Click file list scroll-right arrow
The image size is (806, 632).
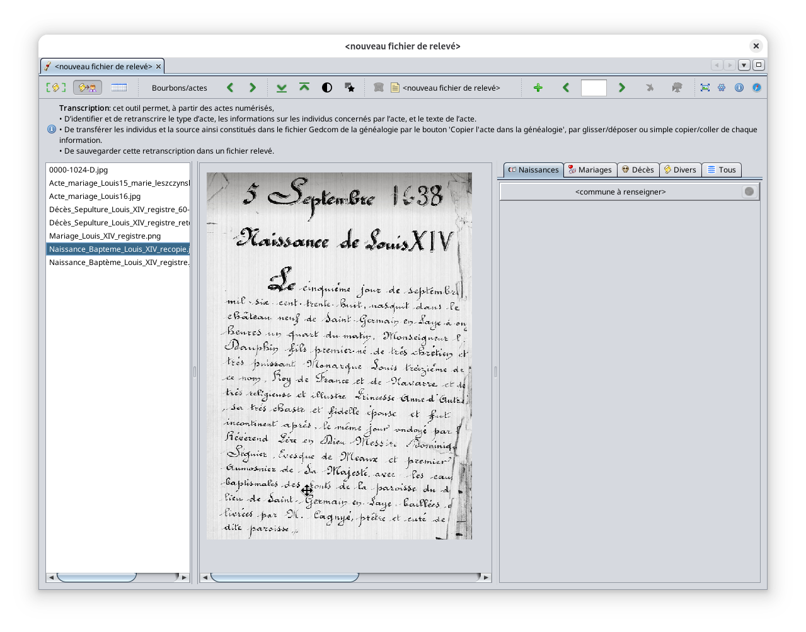point(184,577)
